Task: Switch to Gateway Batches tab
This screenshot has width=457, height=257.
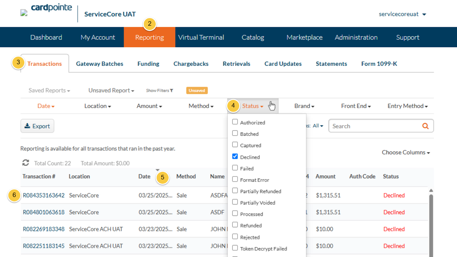Action: point(100,64)
